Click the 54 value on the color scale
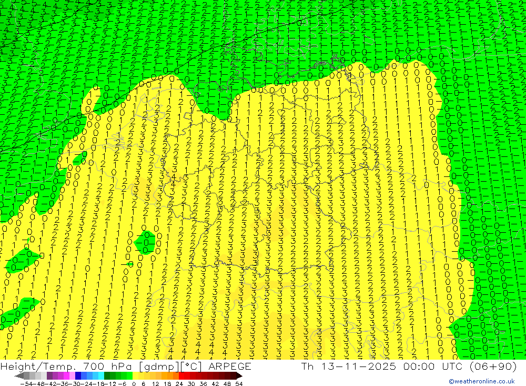The height and width of the screenshot is (386, 526). 239,384
